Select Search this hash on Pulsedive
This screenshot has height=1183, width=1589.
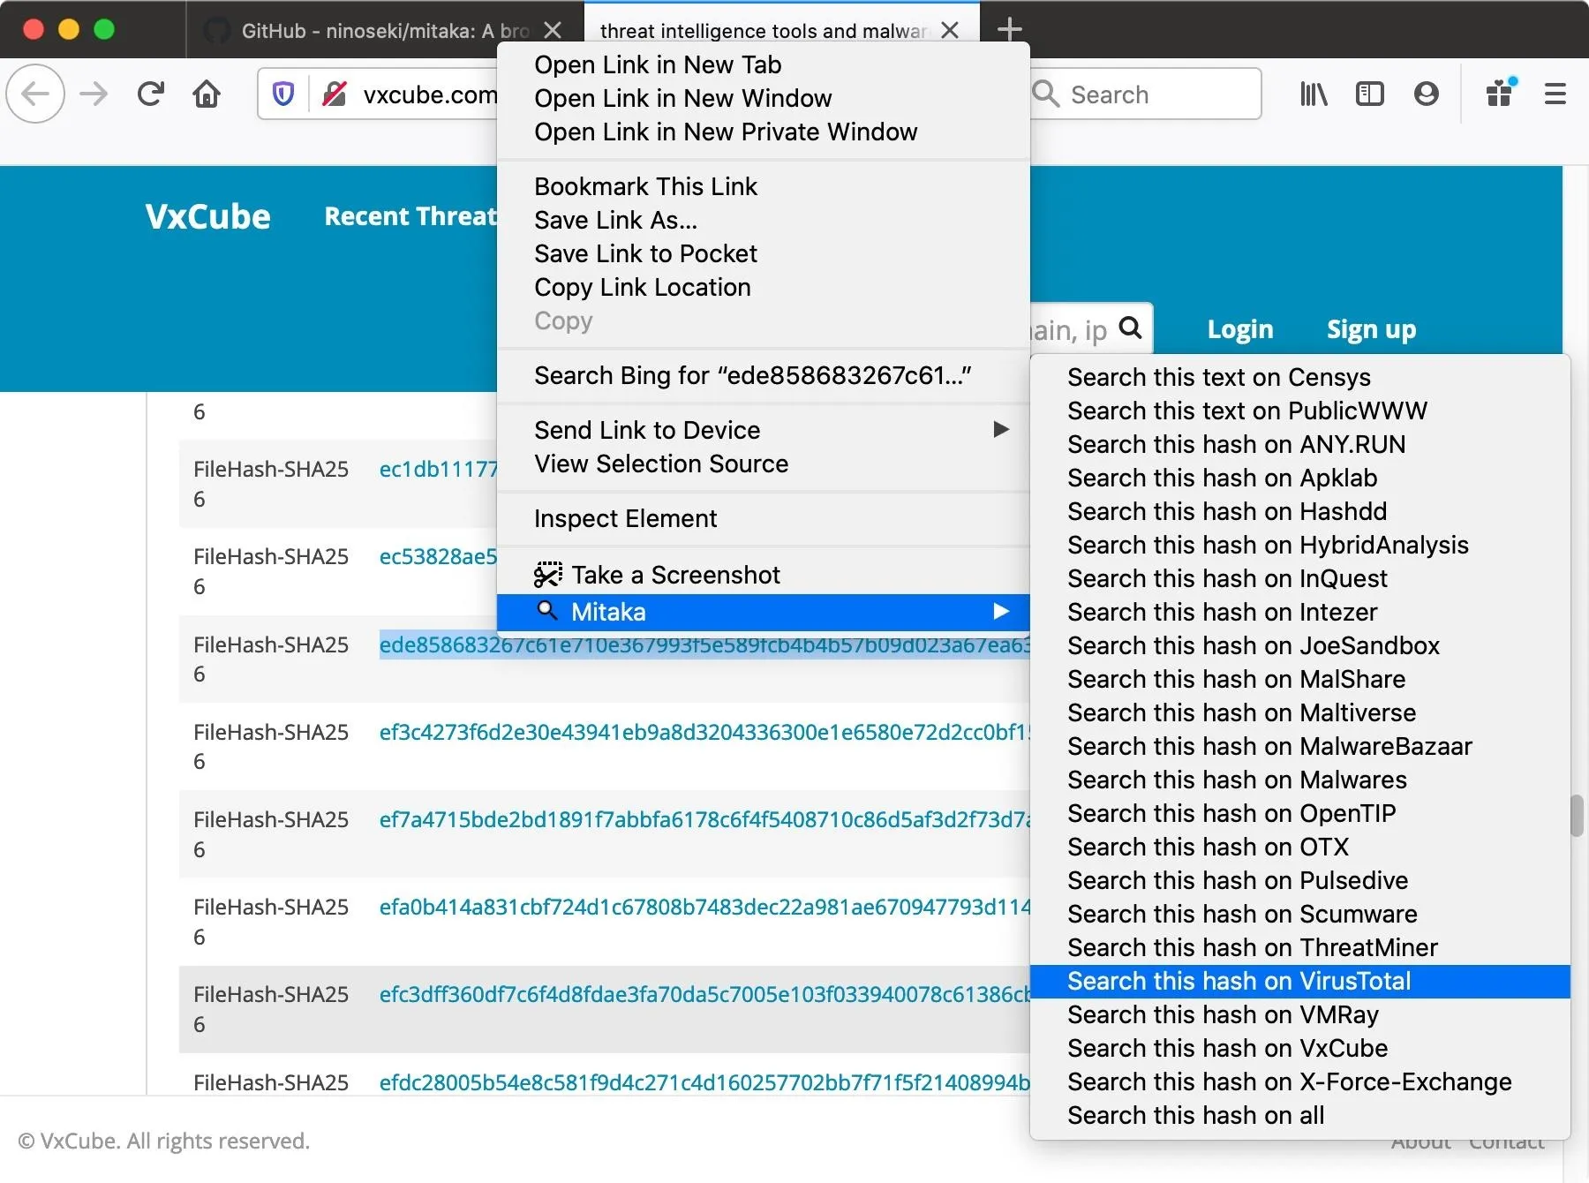1238,880
